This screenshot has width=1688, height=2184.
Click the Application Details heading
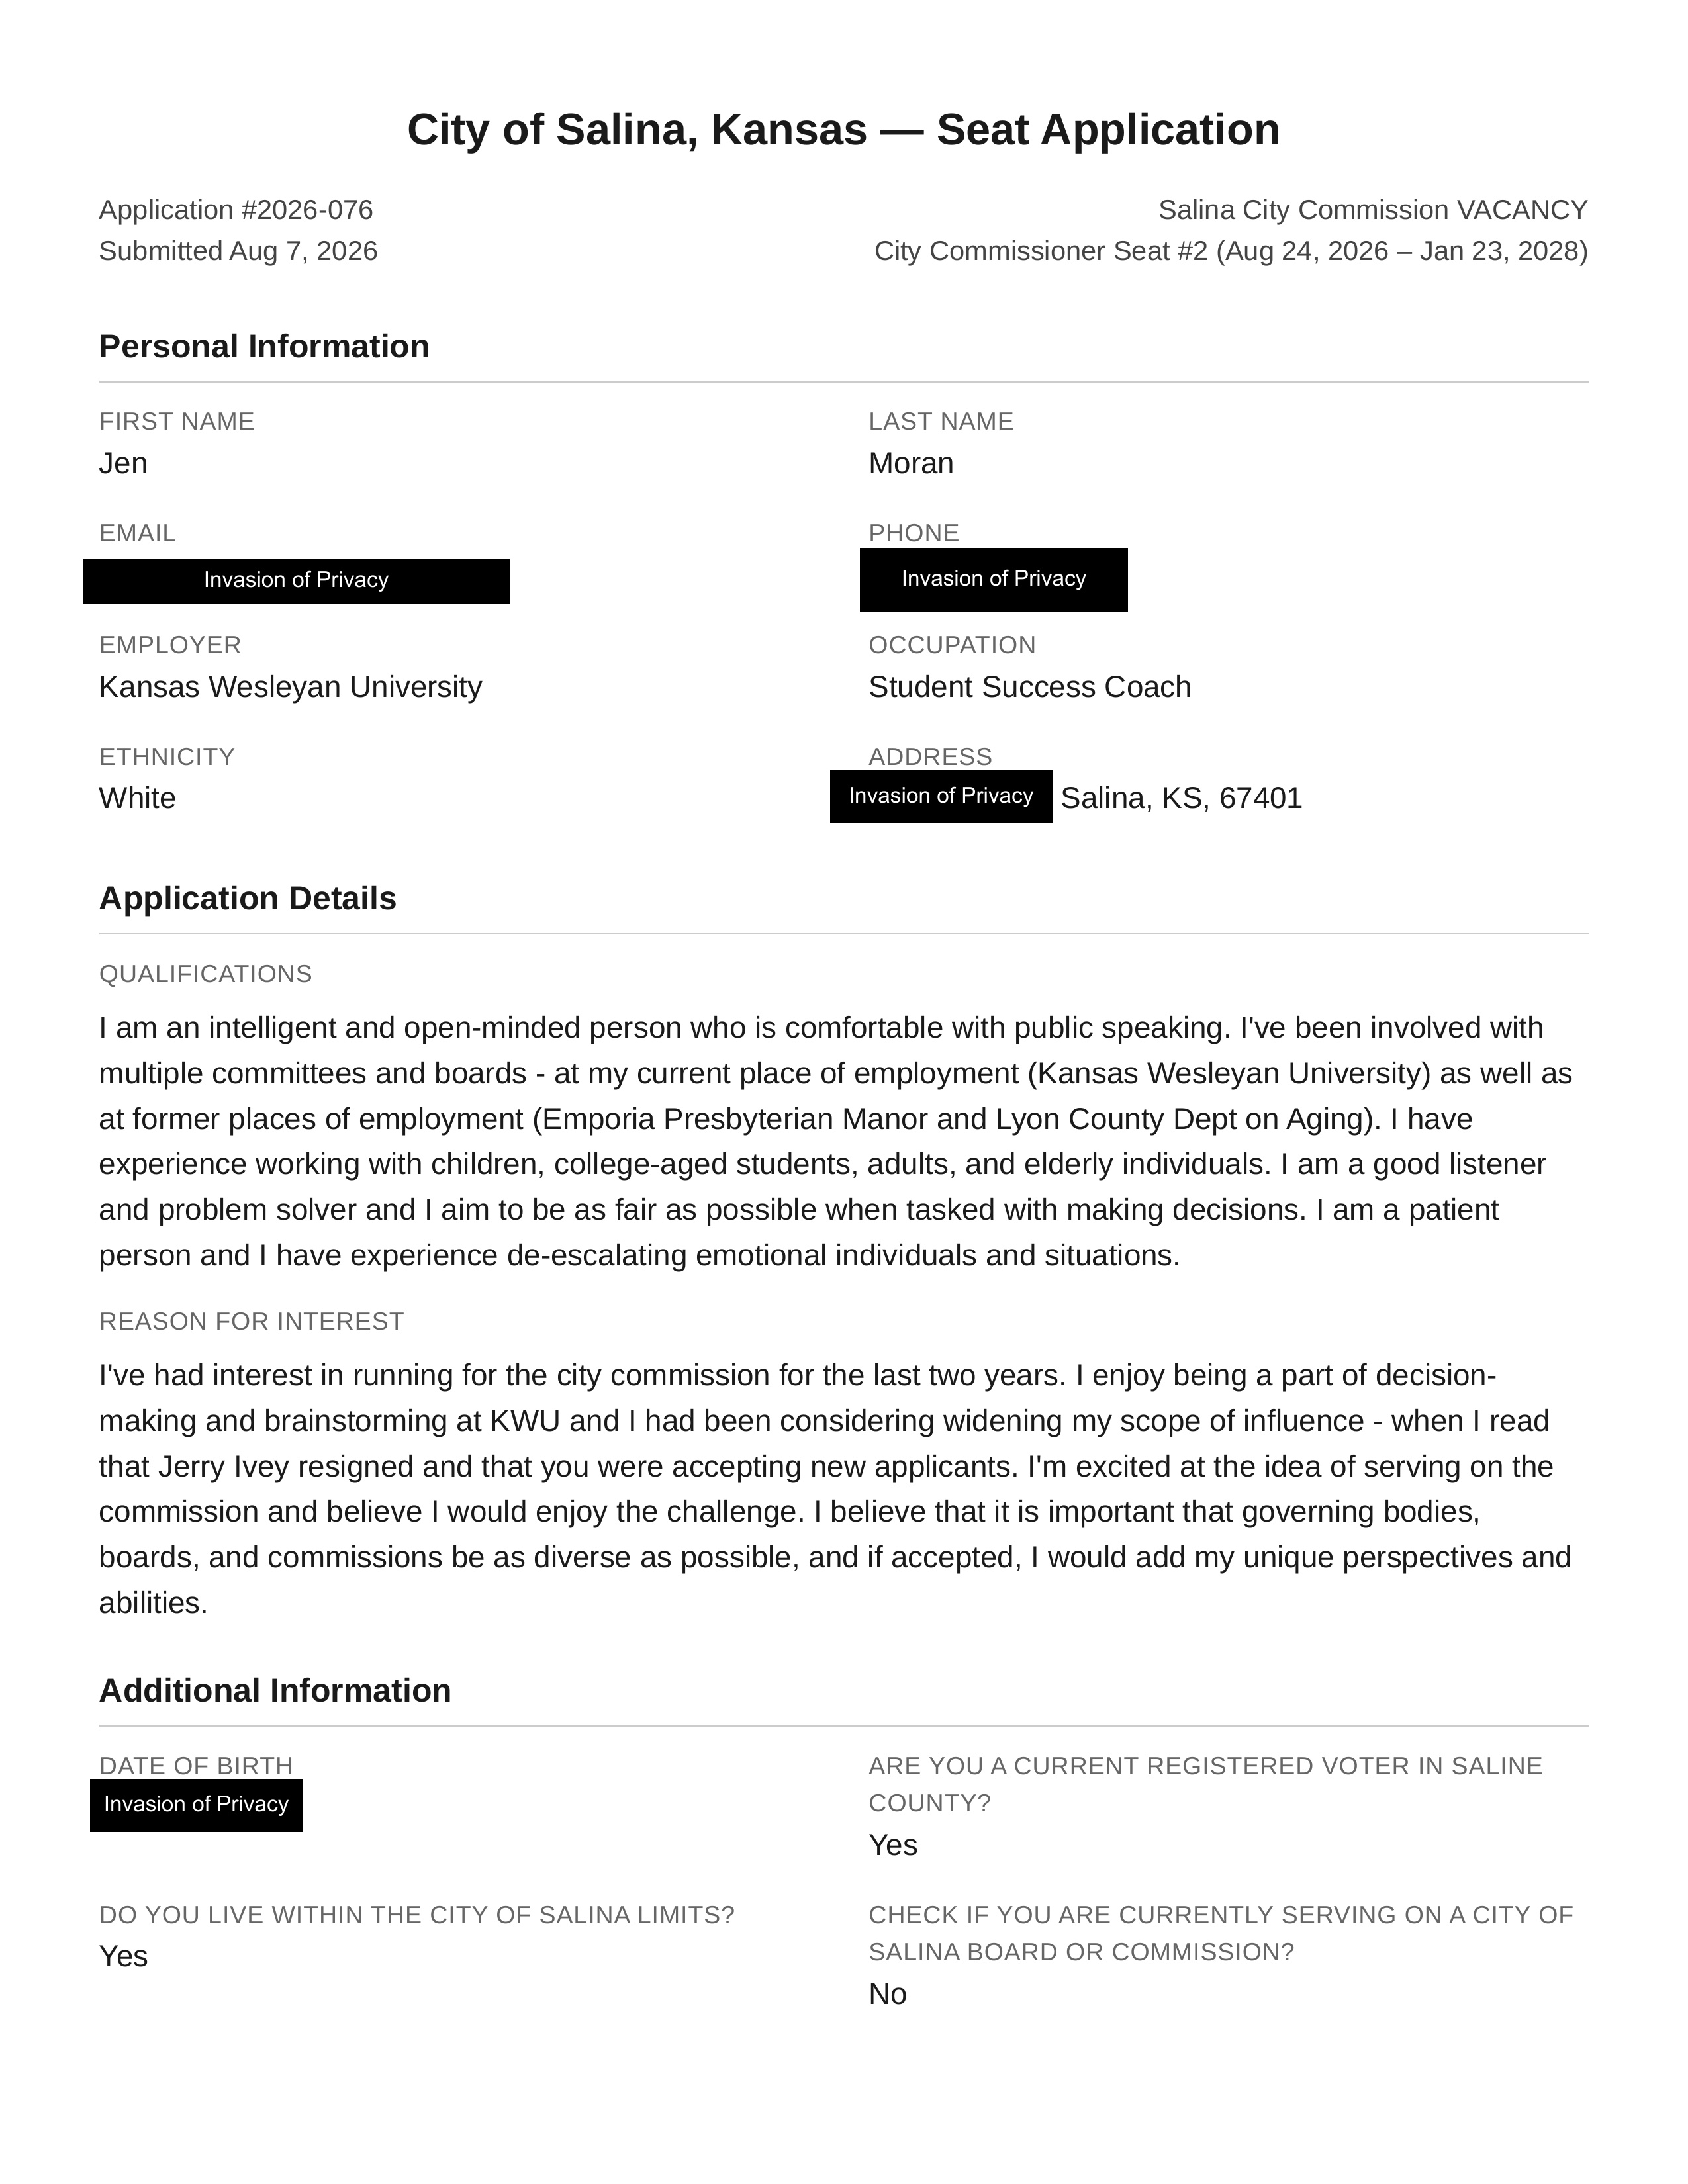(x=248, y=898)
